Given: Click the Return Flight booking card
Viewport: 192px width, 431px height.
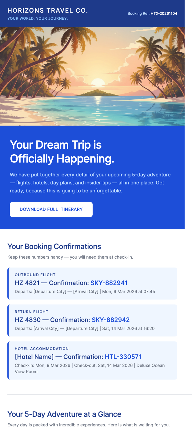Looking at the screenshot, I should pos(92,320).
